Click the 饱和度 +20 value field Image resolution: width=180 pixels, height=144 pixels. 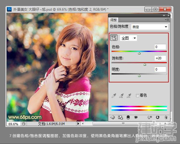pyautogui.click(x=160, y=58)
